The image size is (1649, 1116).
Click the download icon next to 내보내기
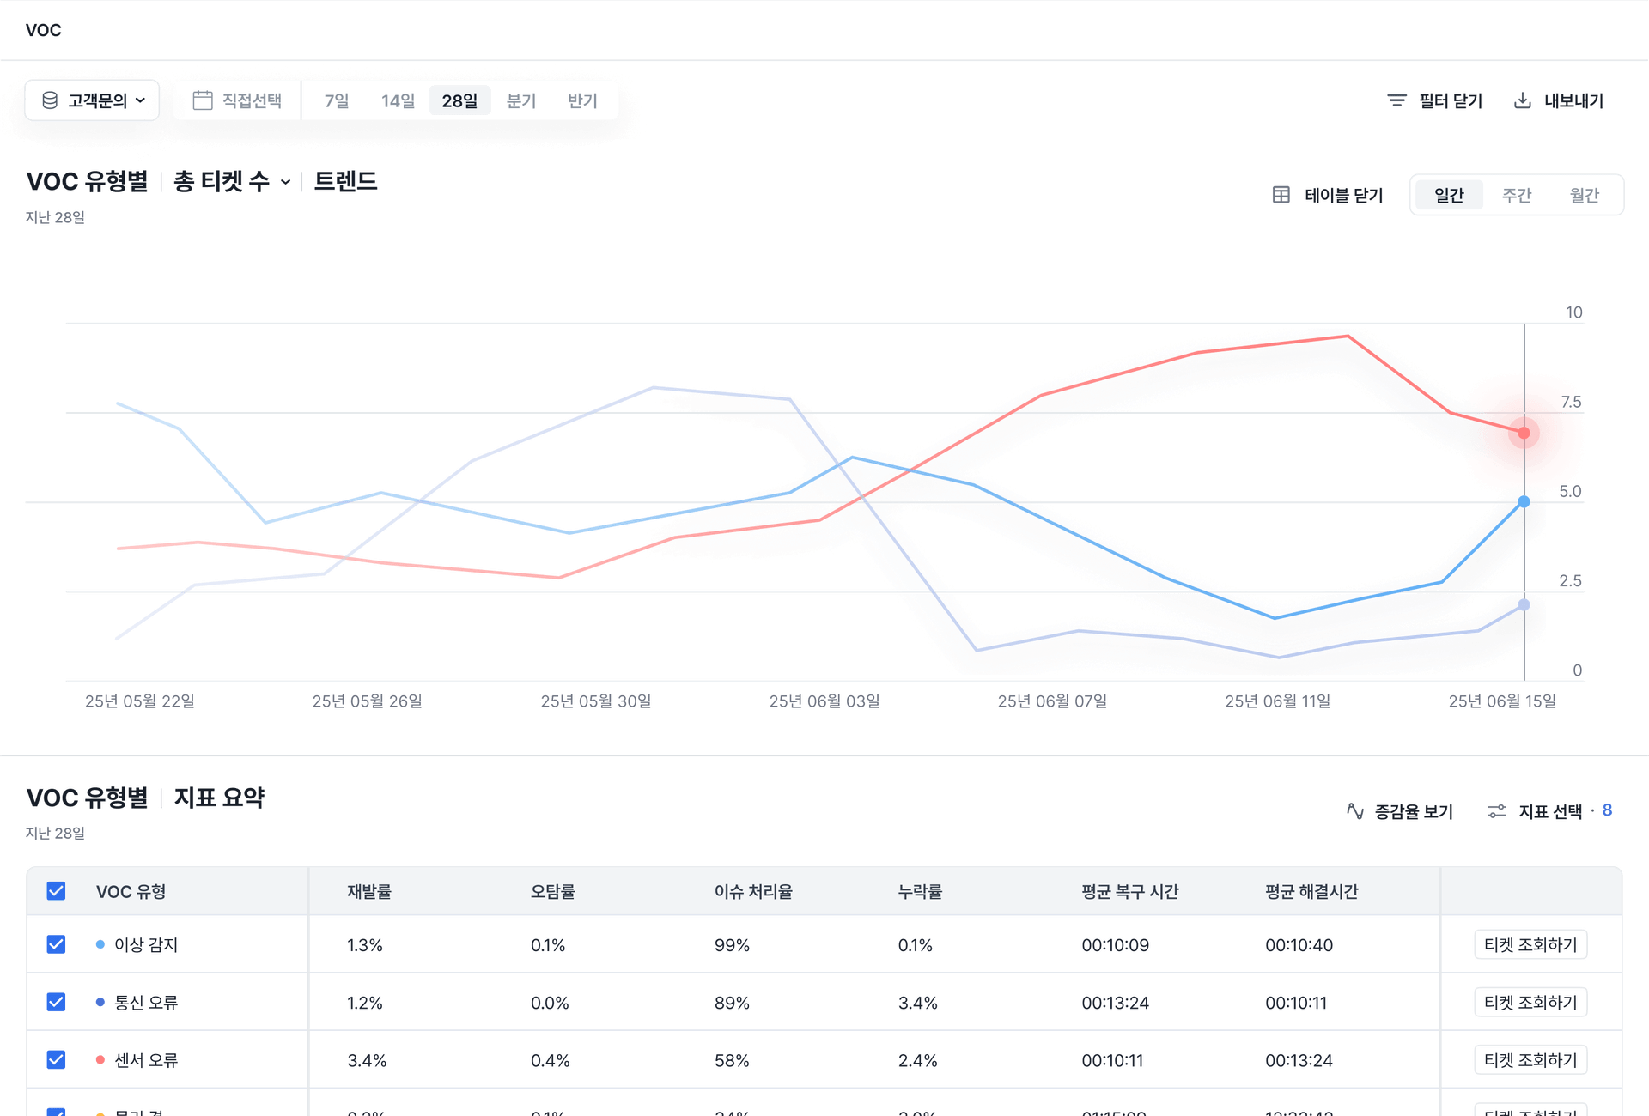pyautogui.click(x=1522, y=100)
